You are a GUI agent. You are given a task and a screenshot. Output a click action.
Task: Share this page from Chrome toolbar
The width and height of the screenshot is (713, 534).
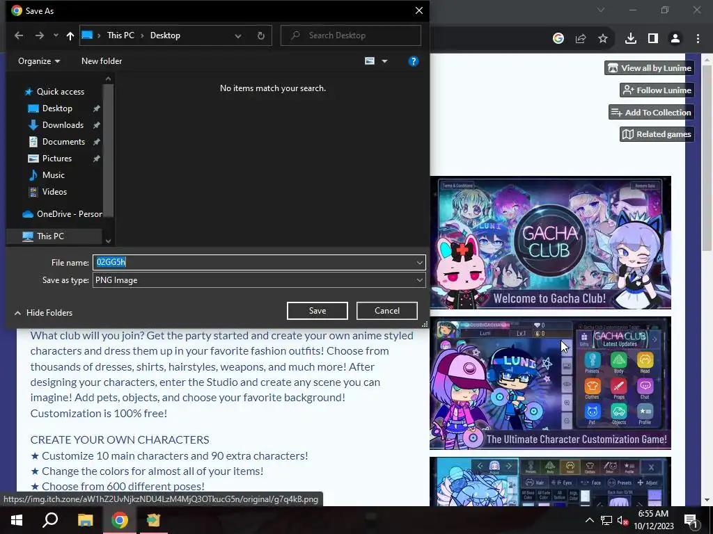(x=581, y=39)
